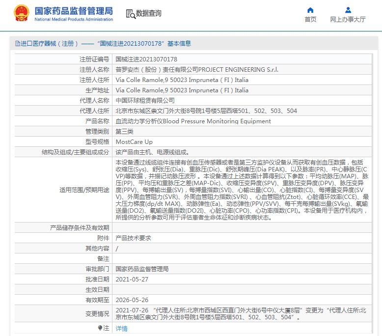Click the 附件 label
This screenshot has width=382, height=336.
tap(103, 238)
